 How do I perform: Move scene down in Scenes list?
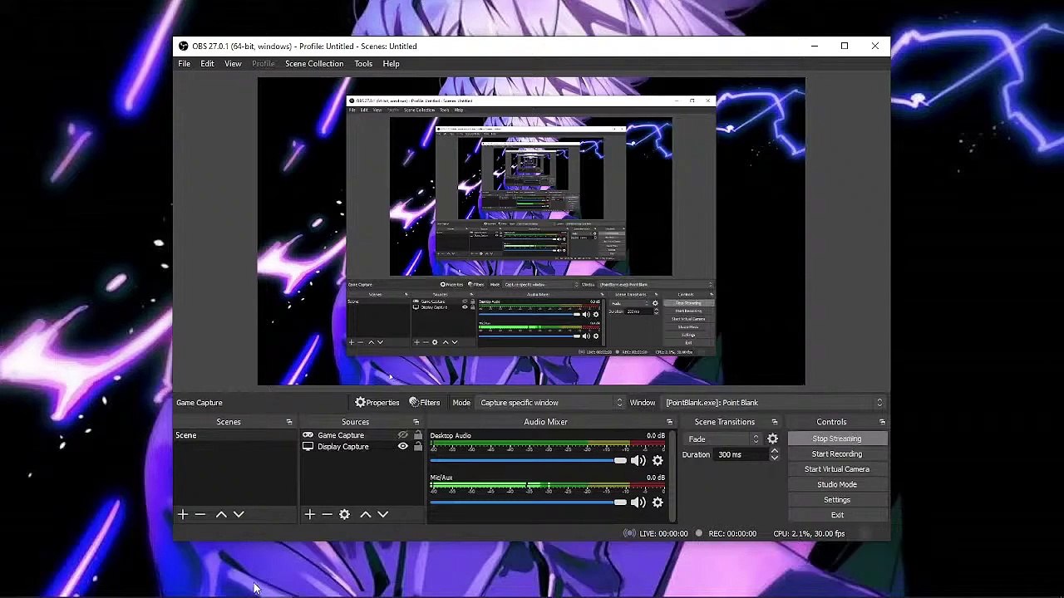[x=239, y=515]
